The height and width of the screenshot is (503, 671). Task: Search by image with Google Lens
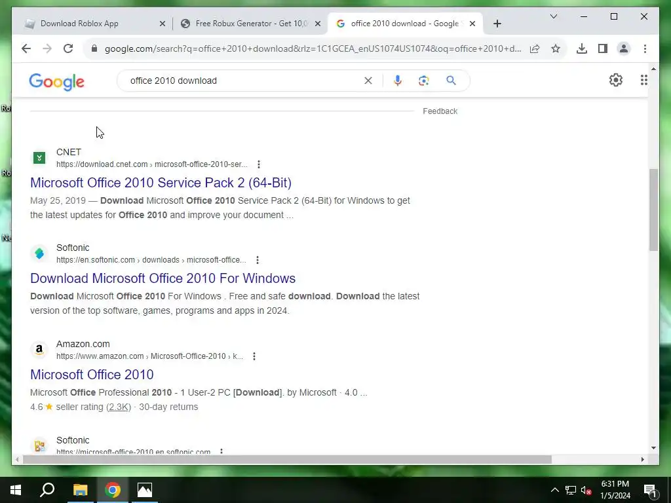pyautogui.click(x=424, y=81)
